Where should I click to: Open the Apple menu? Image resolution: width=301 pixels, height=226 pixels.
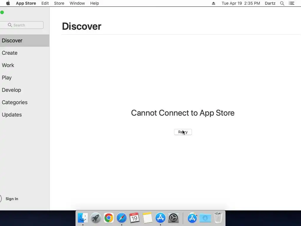(x=8, y=3)
